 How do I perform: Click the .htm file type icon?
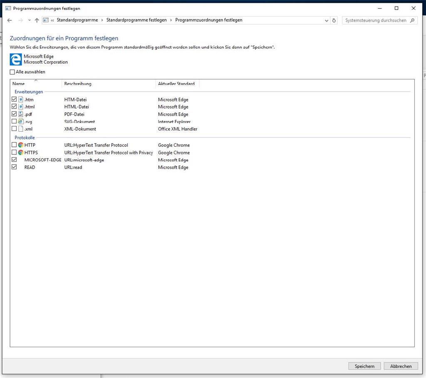21,99
